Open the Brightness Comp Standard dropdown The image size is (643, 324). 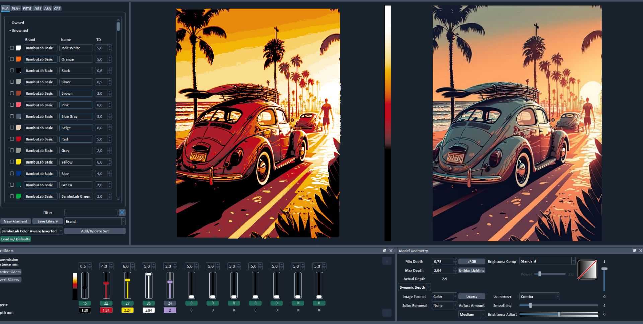(x=547, y=261)
